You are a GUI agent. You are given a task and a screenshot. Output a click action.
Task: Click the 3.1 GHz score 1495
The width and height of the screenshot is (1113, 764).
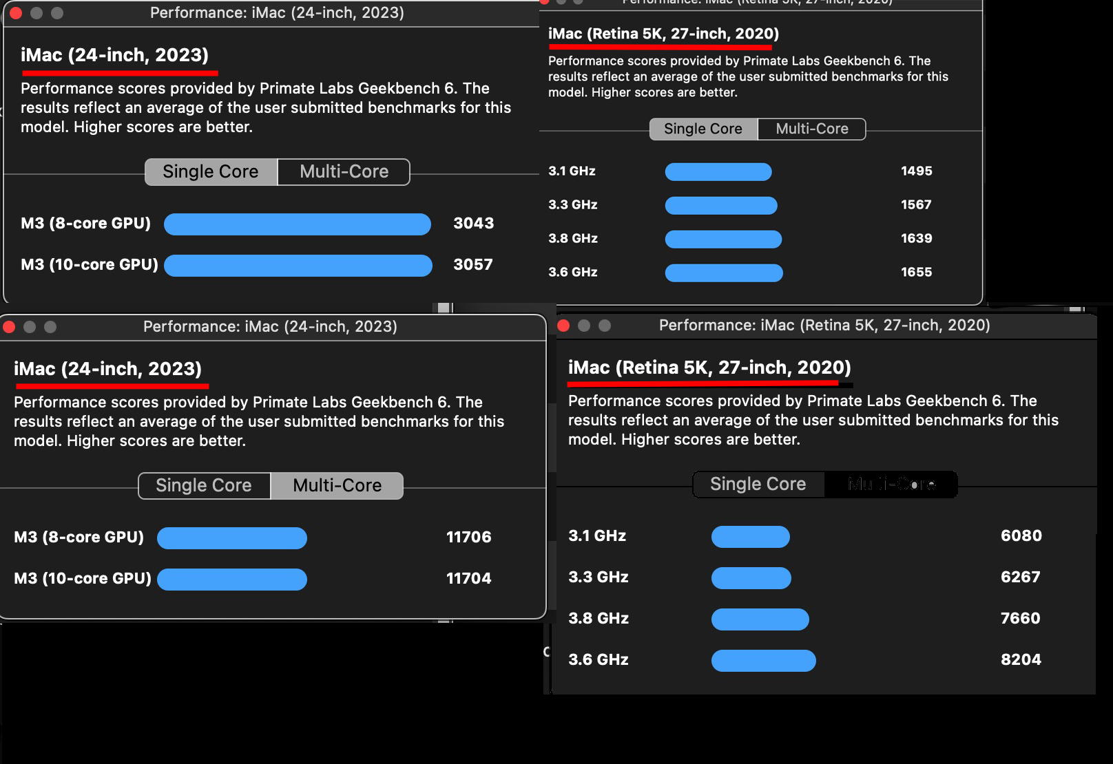[917, 171]
